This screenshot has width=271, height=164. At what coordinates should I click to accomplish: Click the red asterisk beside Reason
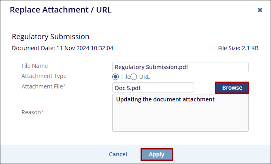(43, 112)
